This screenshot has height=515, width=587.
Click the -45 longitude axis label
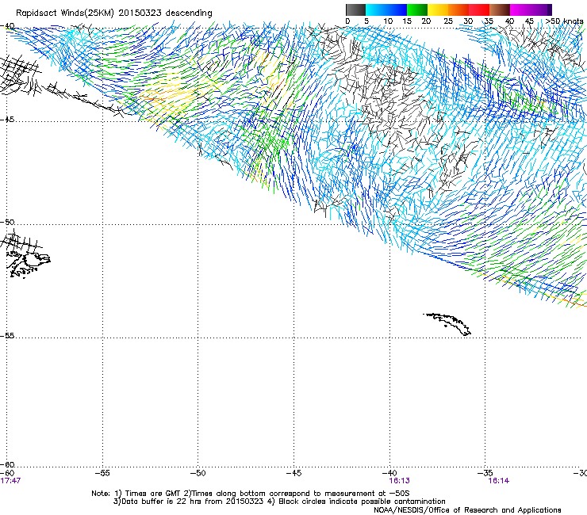click(x=293, y=473)
